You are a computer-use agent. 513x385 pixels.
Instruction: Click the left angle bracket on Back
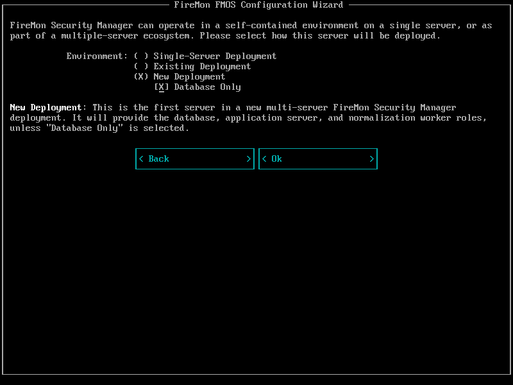point(141,159)
